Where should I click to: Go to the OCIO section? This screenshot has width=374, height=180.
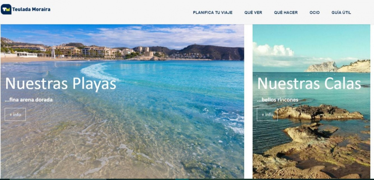pyautogui.click(x=314, y=12)
